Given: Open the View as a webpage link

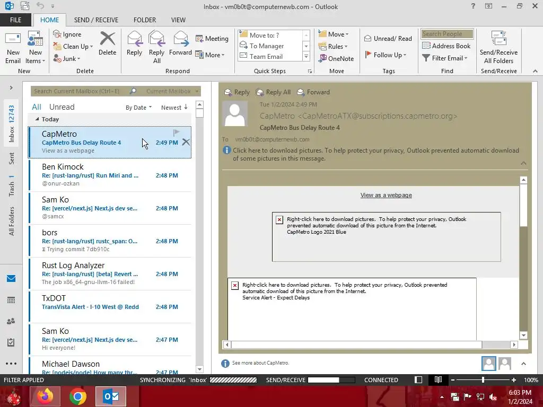Looking at the screenshot, I should (386, 195).
